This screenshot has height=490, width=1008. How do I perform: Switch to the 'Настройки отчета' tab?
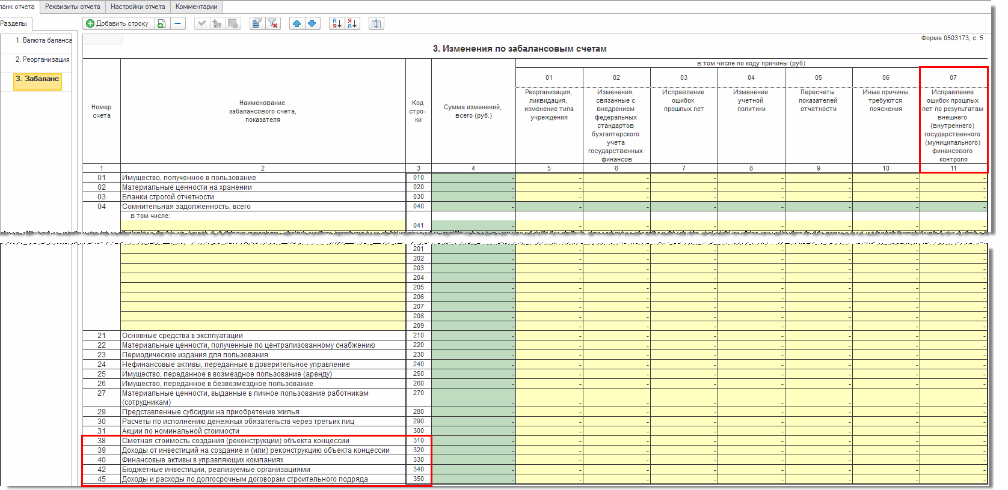138,7
